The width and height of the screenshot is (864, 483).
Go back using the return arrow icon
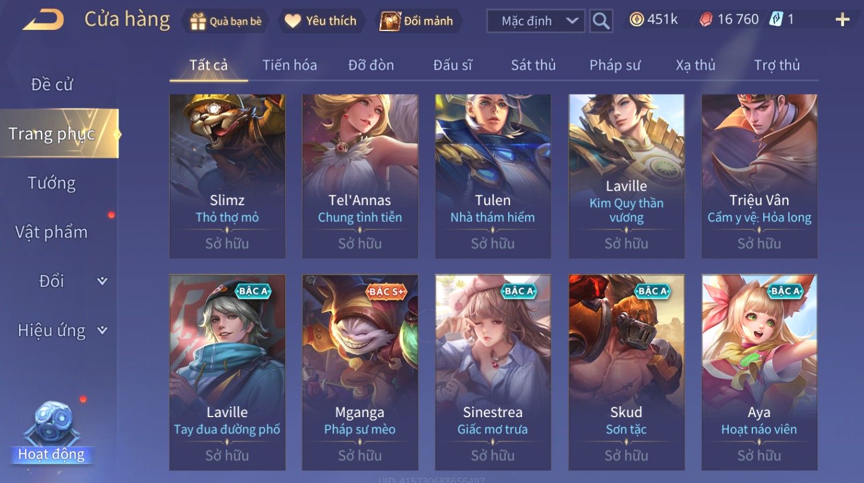pos(44,20)
